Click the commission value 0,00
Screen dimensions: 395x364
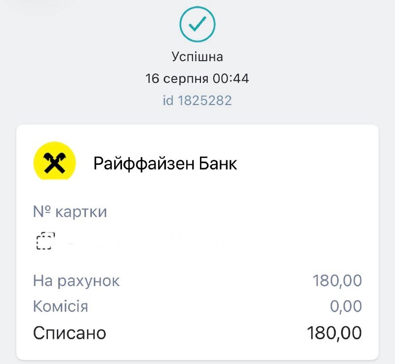346,306
